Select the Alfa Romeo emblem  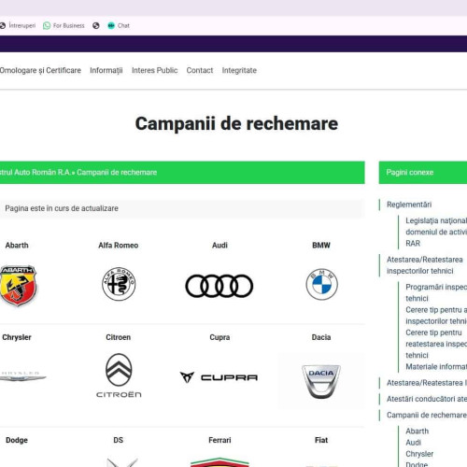click(x=119, y=284)
